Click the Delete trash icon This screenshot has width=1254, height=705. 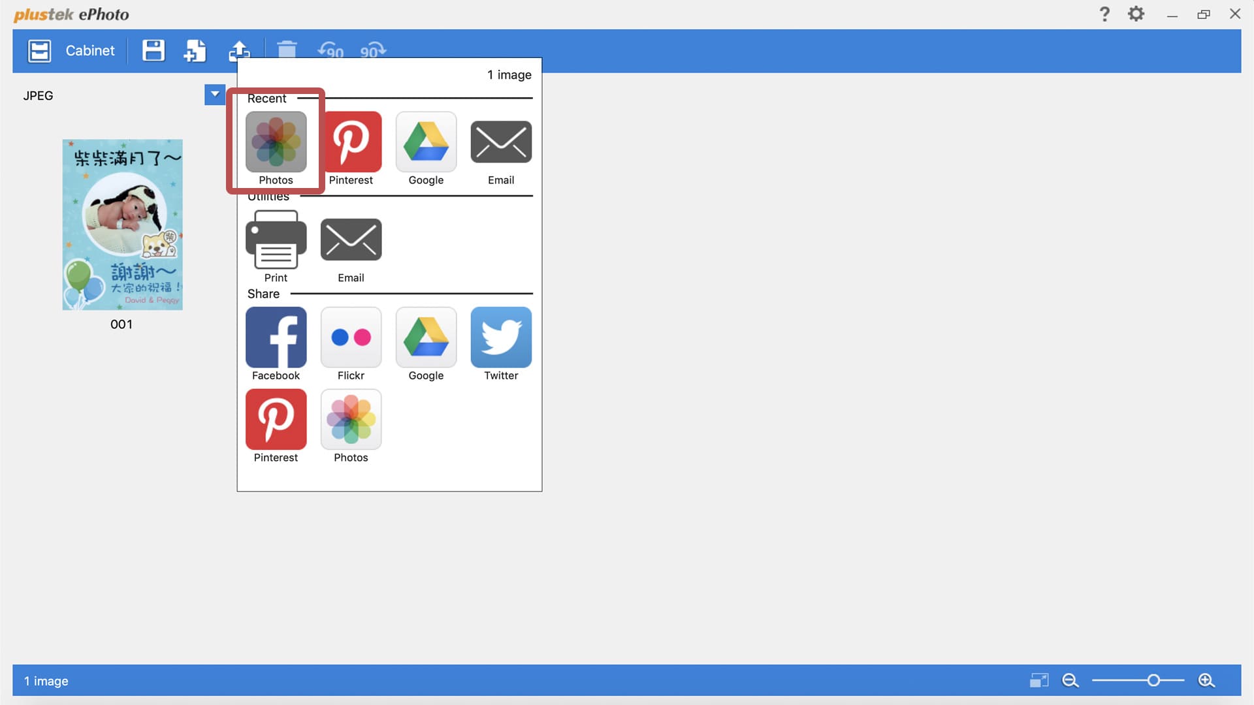tap(287, 50)
